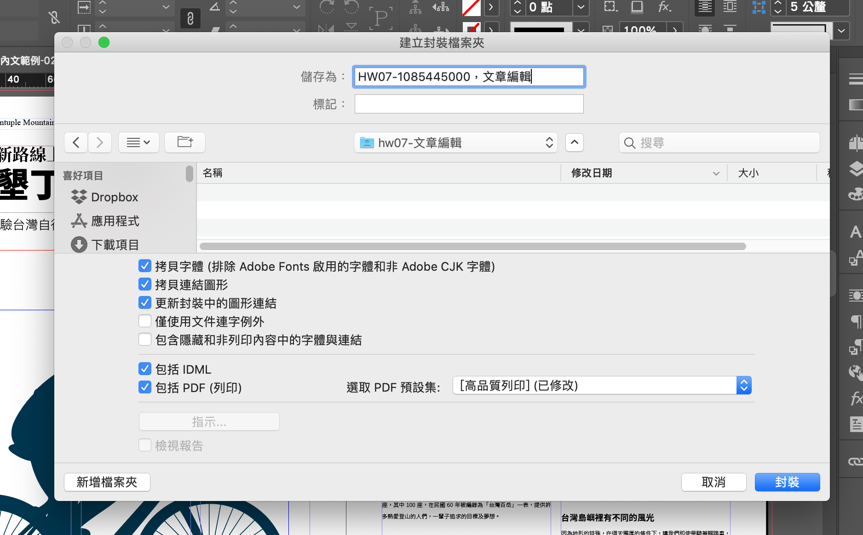The image size is (863, 535).
Task: Enable 僅使用文件連字例外 checkbox
Action: click(x=145, y=321)
